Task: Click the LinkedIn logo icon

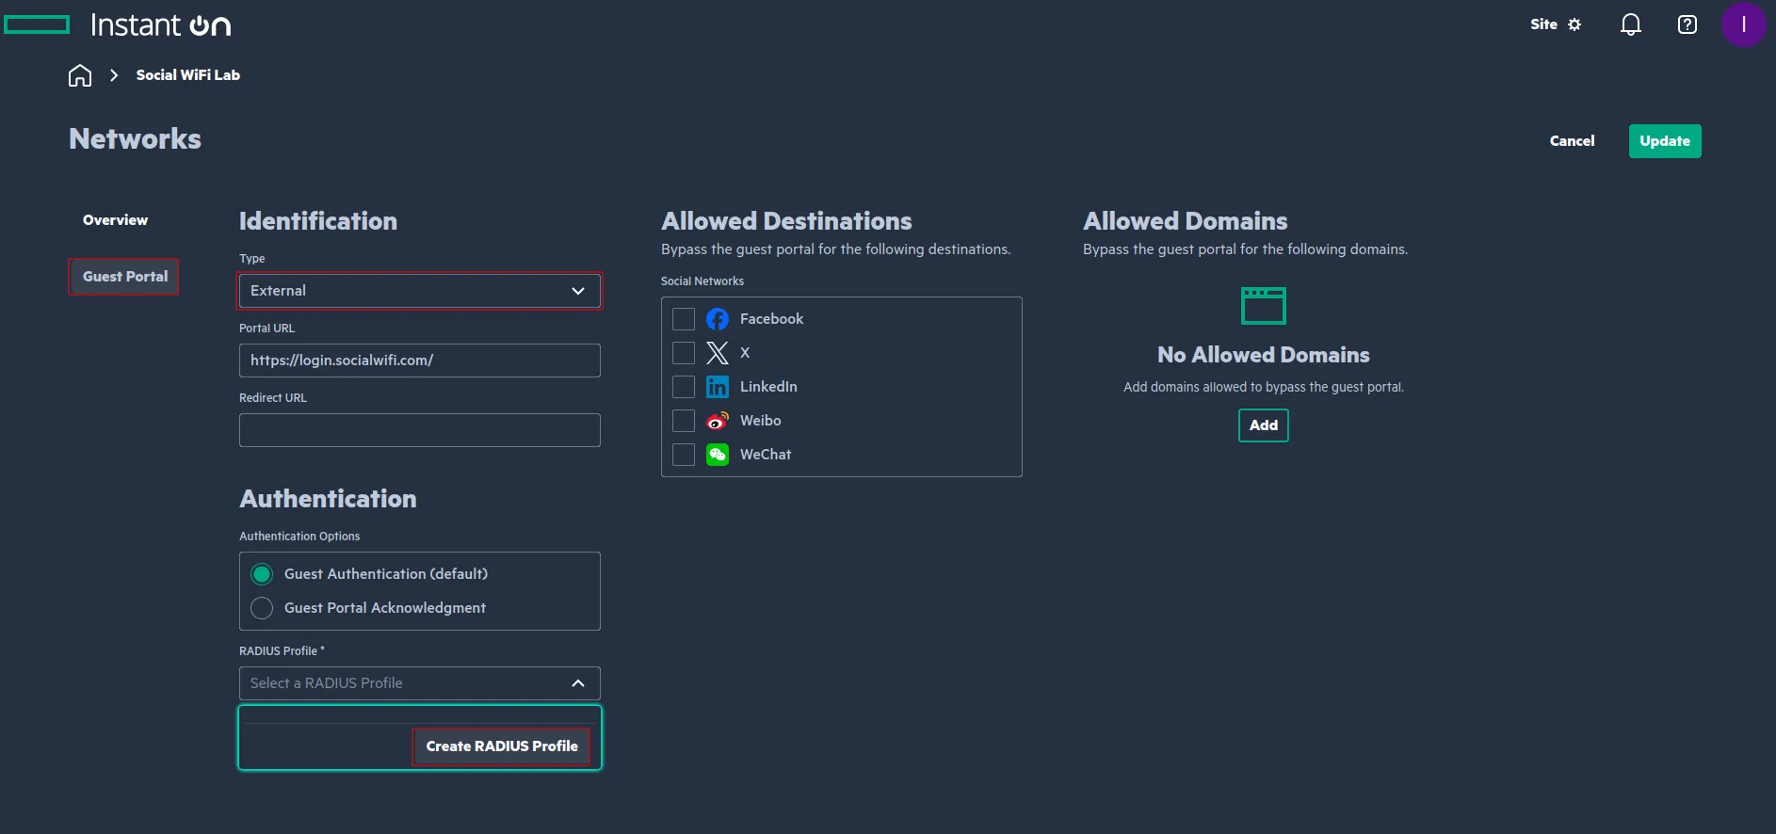Action: click(x=718, y=387)
